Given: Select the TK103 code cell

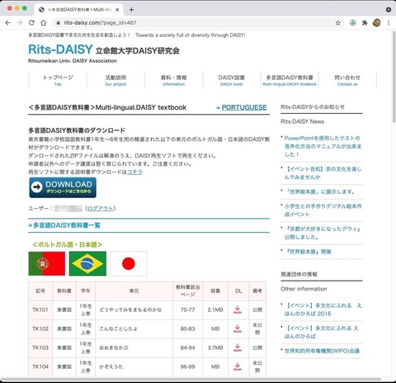Looking at the screenshot, I should (x=40, y=348).
